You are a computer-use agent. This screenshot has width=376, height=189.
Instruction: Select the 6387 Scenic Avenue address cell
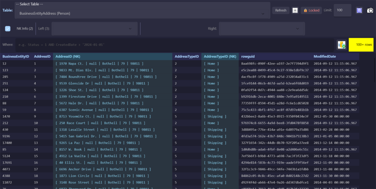112,110
